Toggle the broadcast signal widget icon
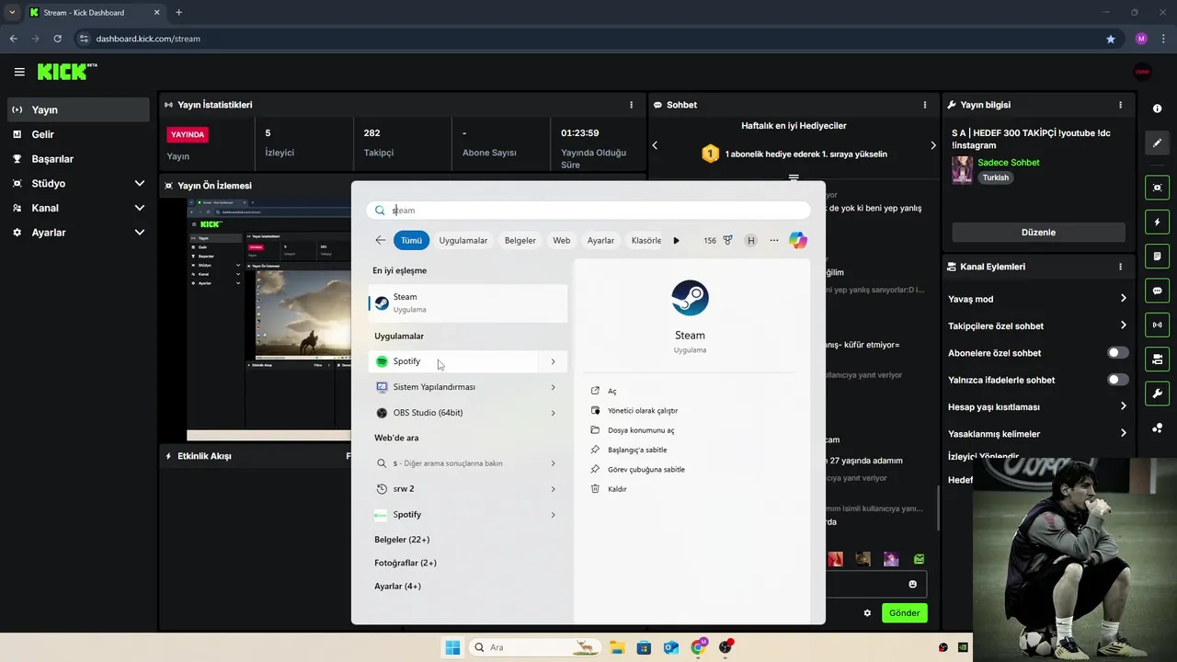Screen dimensions: 1177x662 (x=1157, y=325)
